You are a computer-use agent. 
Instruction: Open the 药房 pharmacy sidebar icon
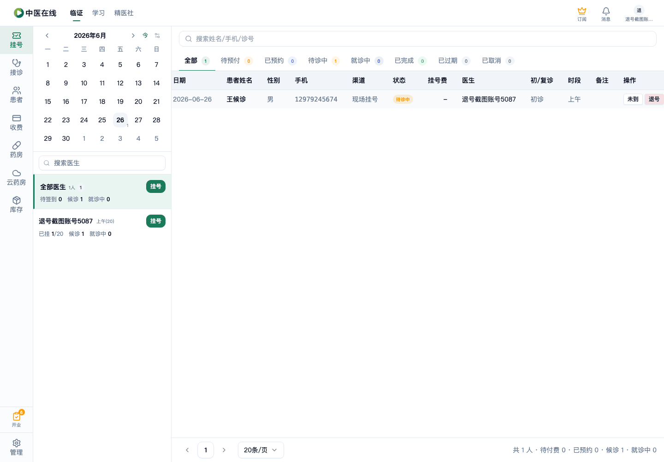click(x=16, y=150)
